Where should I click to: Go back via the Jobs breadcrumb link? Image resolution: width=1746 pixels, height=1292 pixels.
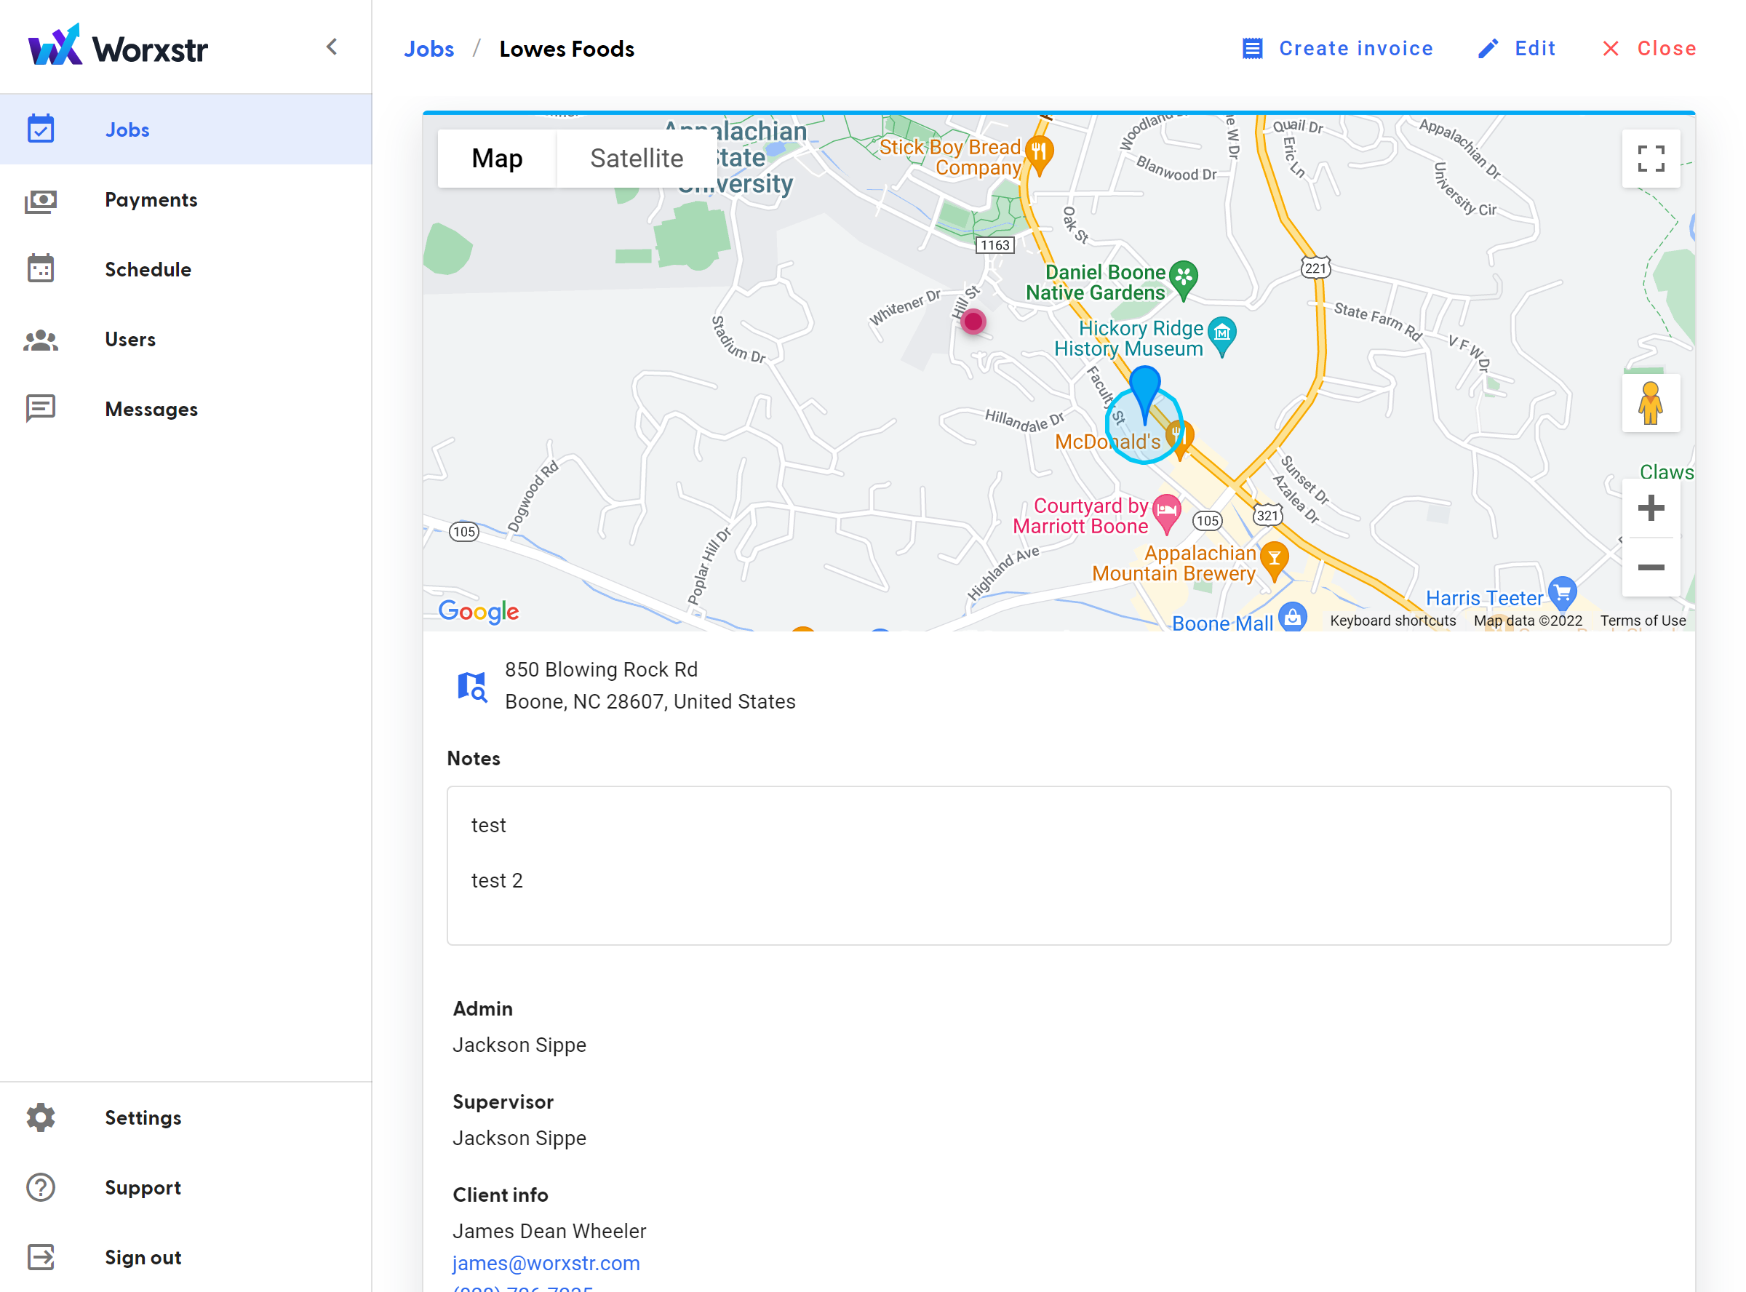click(x=428, y=49)
